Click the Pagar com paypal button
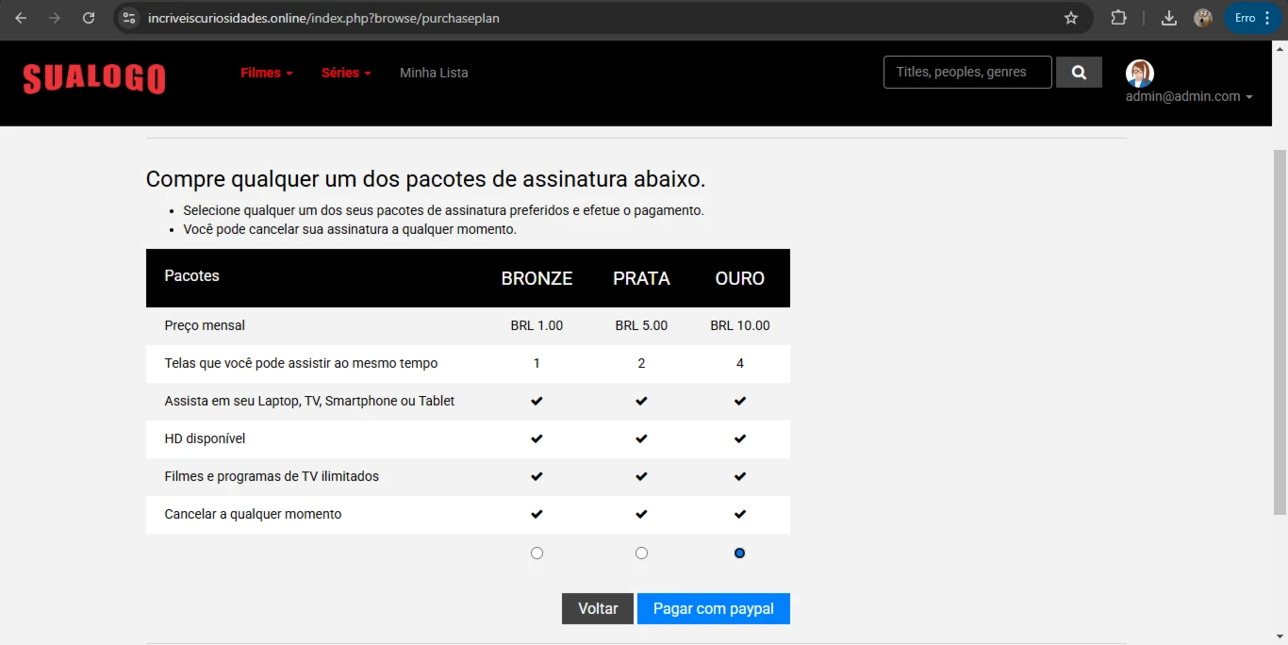Screen dimensions: 1288x645 click(x=713, y=608)
